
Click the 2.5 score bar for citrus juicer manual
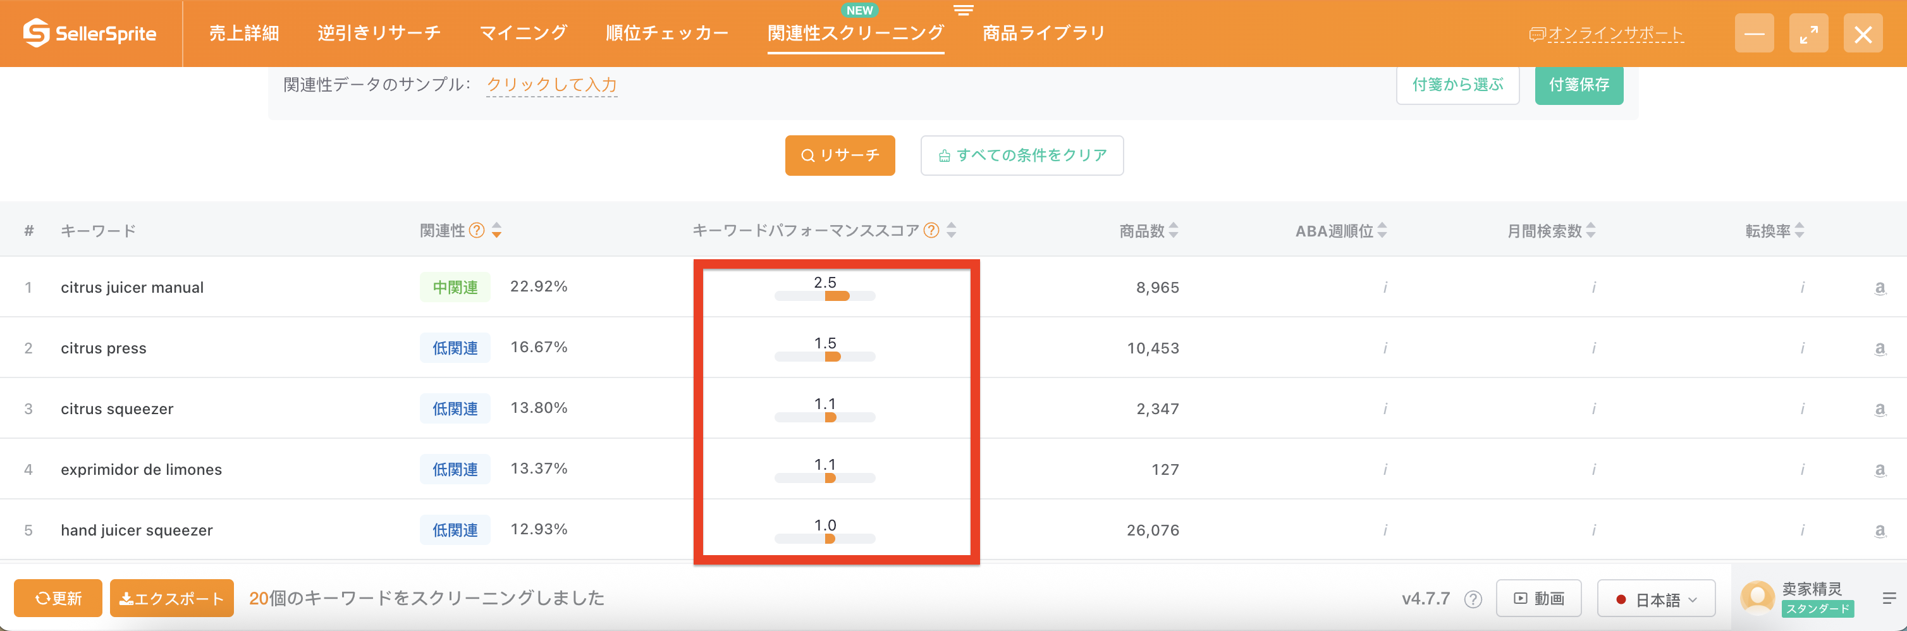(825, 297)
